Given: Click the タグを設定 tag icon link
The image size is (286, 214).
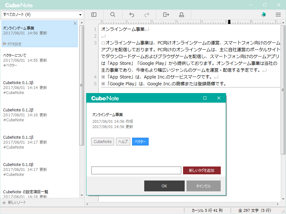Looking at the screenshot, I should pos(12,44).
